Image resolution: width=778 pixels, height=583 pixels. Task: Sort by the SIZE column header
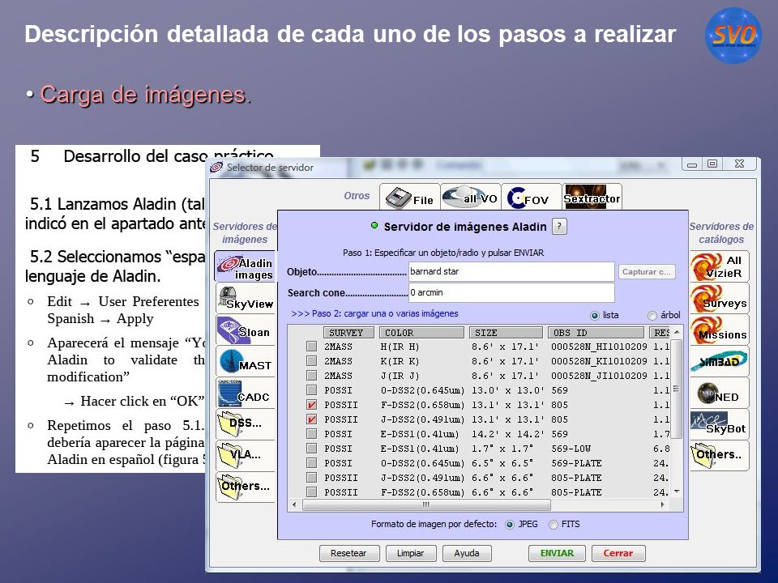coord(506,333)
